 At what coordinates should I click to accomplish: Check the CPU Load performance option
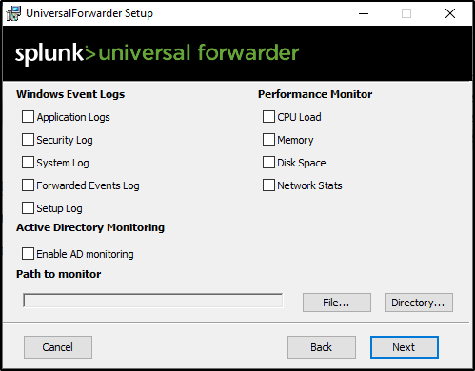click(268, 117)
